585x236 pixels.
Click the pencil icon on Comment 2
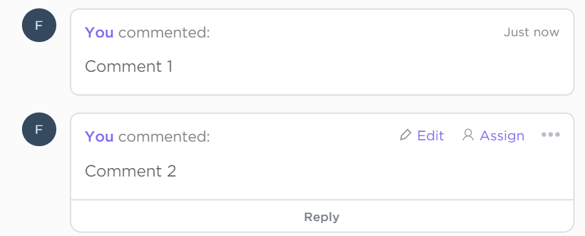pos(405,135)
